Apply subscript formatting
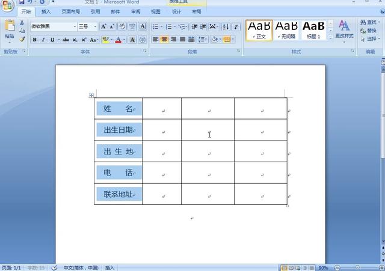This screenshot has height=271, width=385. pos(75,40)
